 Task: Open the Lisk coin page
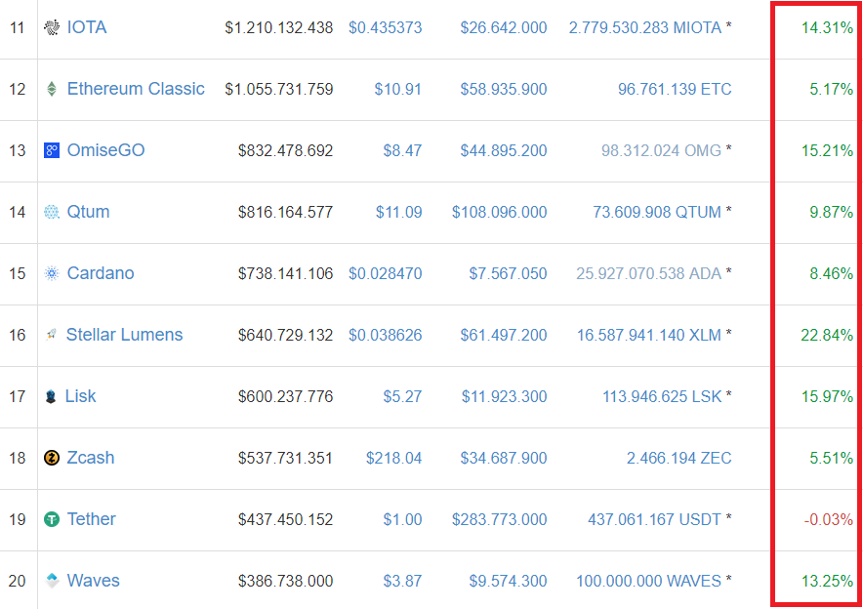point(80,396)
